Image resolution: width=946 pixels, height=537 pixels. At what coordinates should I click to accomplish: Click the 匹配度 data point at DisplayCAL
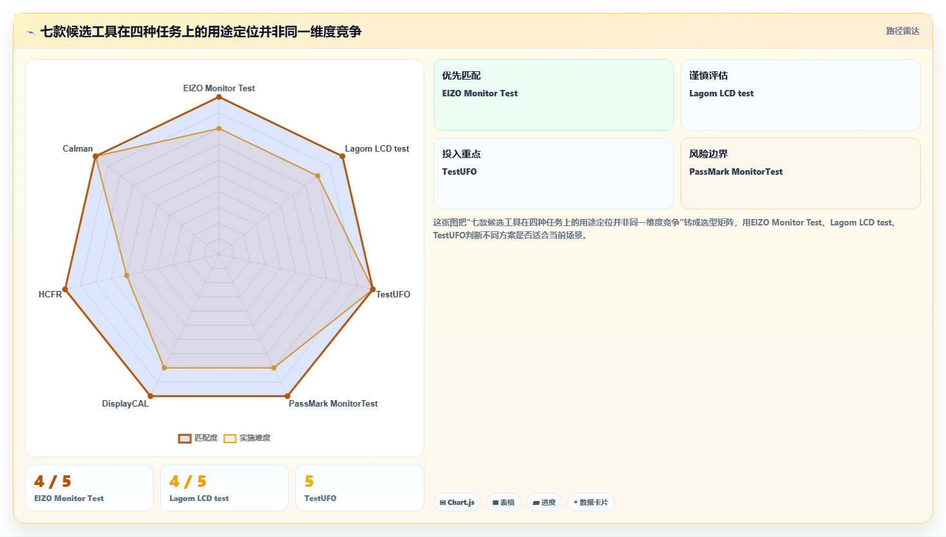click(150, 396)
